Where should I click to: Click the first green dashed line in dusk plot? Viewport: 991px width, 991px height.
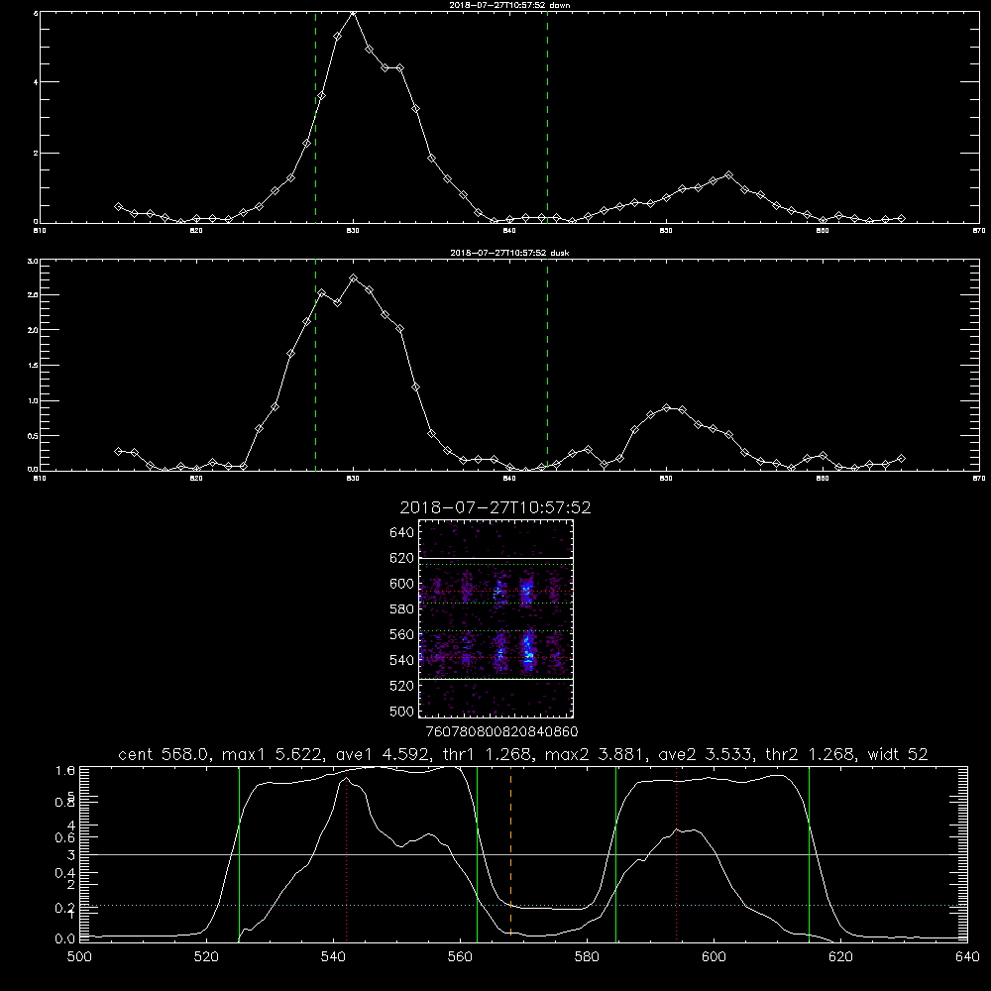315,365
